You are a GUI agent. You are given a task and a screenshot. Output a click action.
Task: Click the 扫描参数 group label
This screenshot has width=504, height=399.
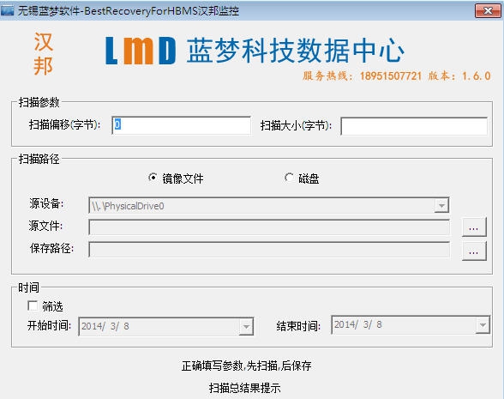pyautogui.click(x=39, y=102)
